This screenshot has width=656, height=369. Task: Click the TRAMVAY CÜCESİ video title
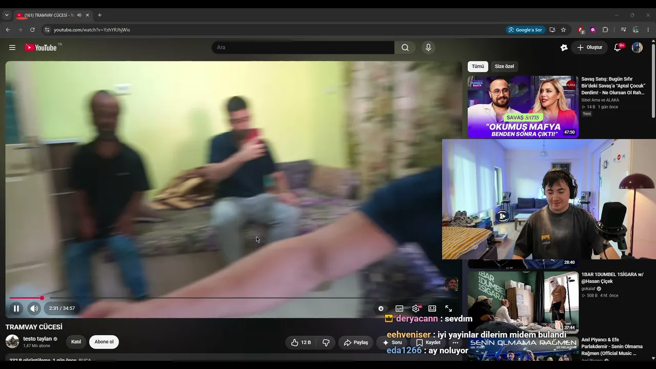pos(34,327)
